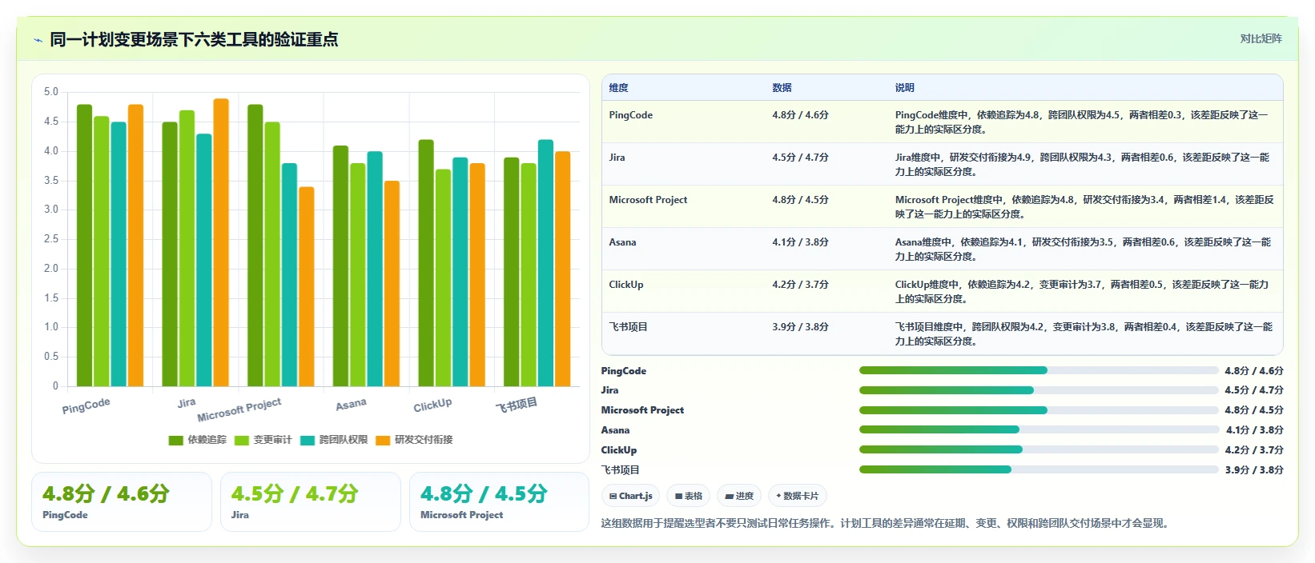Click table cell 3.9分 / 3.8分 for 飞书项目
1315x563 pixels.
coord(800,327)
